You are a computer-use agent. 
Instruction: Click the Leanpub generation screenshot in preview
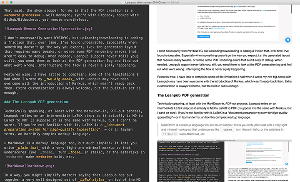[225, 24]
